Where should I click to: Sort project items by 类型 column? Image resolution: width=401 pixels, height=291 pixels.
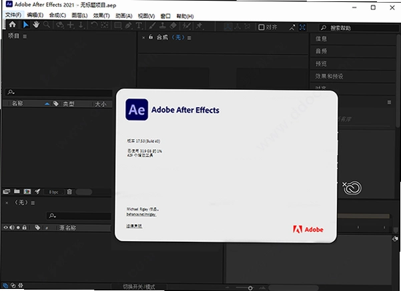coord(69,104)
